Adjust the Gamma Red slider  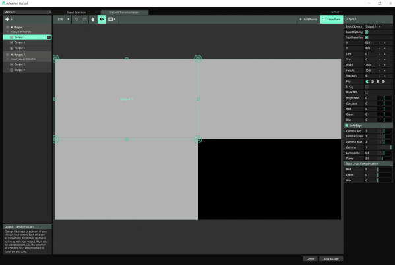[x=384, y=131]
